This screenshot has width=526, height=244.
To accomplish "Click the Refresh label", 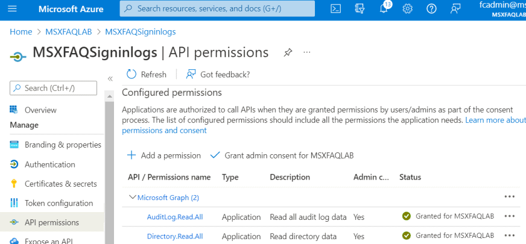I will [x=154, y=75].
